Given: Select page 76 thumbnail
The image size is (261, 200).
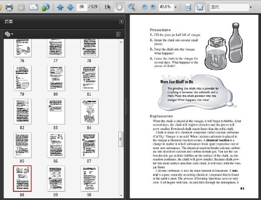Looking at the screenshot, I should coord(23,48).
